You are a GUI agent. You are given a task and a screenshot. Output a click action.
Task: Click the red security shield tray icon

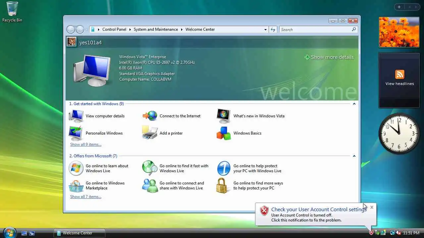point(371,233)
